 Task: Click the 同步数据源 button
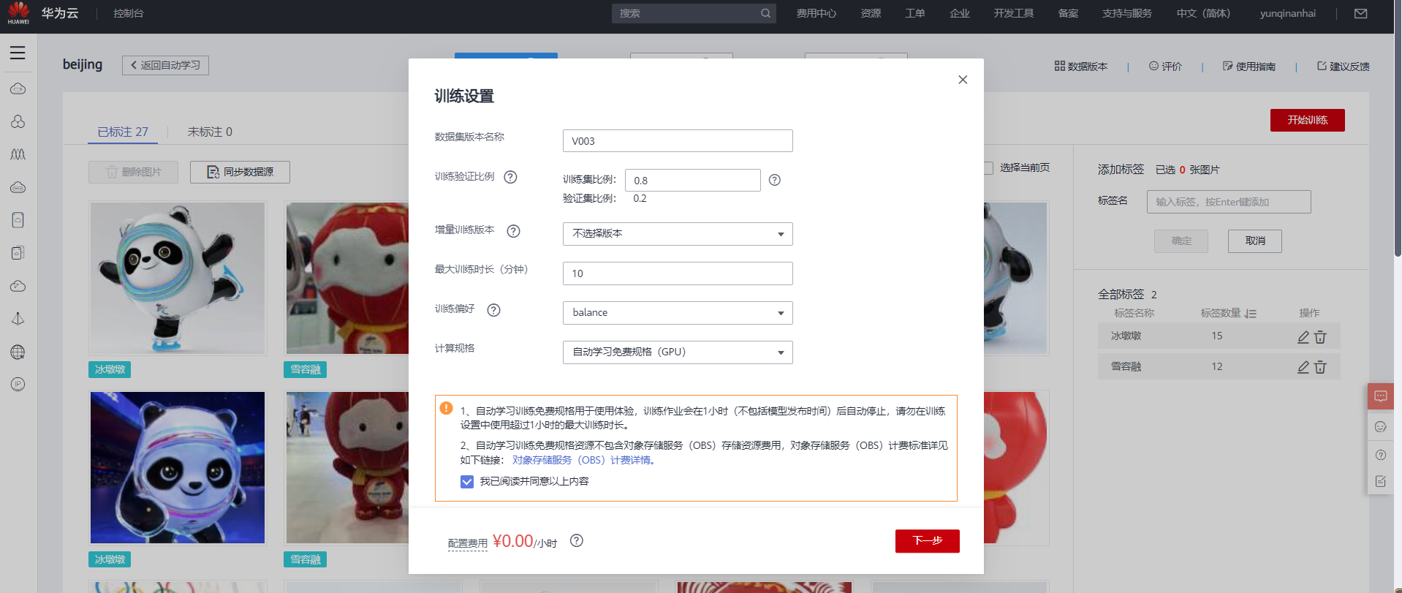pos(240,172)
